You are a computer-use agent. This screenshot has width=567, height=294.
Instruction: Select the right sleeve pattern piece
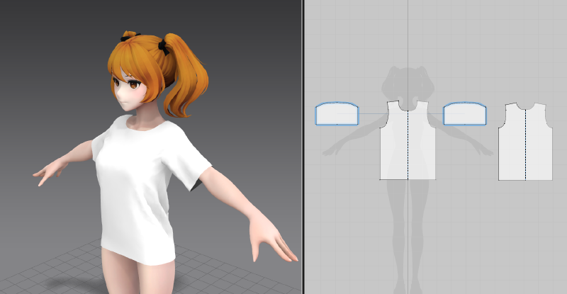click(x=464, y=115)
